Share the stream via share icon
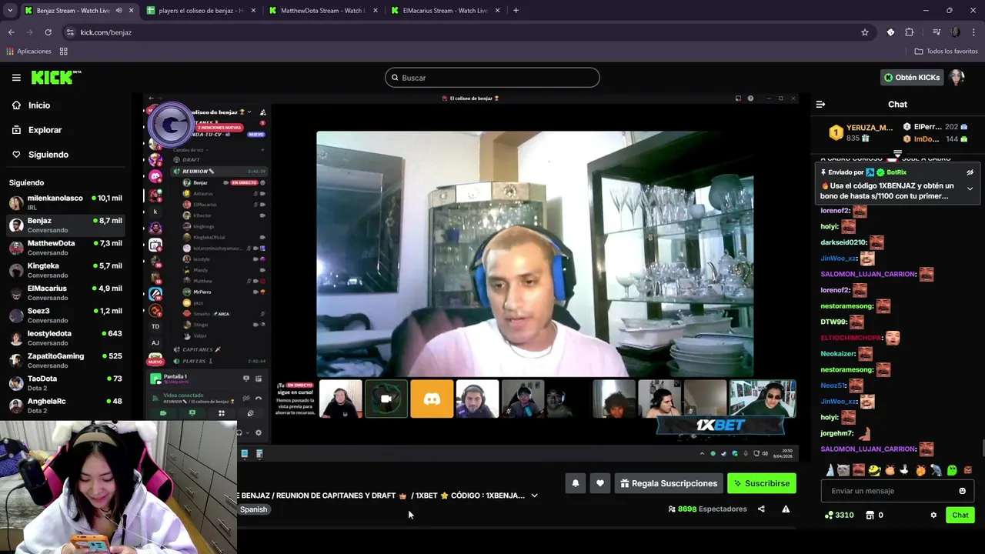985x554 pixels. click(x=761, y=509)
